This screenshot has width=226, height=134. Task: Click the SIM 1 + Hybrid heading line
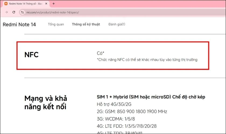[x=151, y=97]
